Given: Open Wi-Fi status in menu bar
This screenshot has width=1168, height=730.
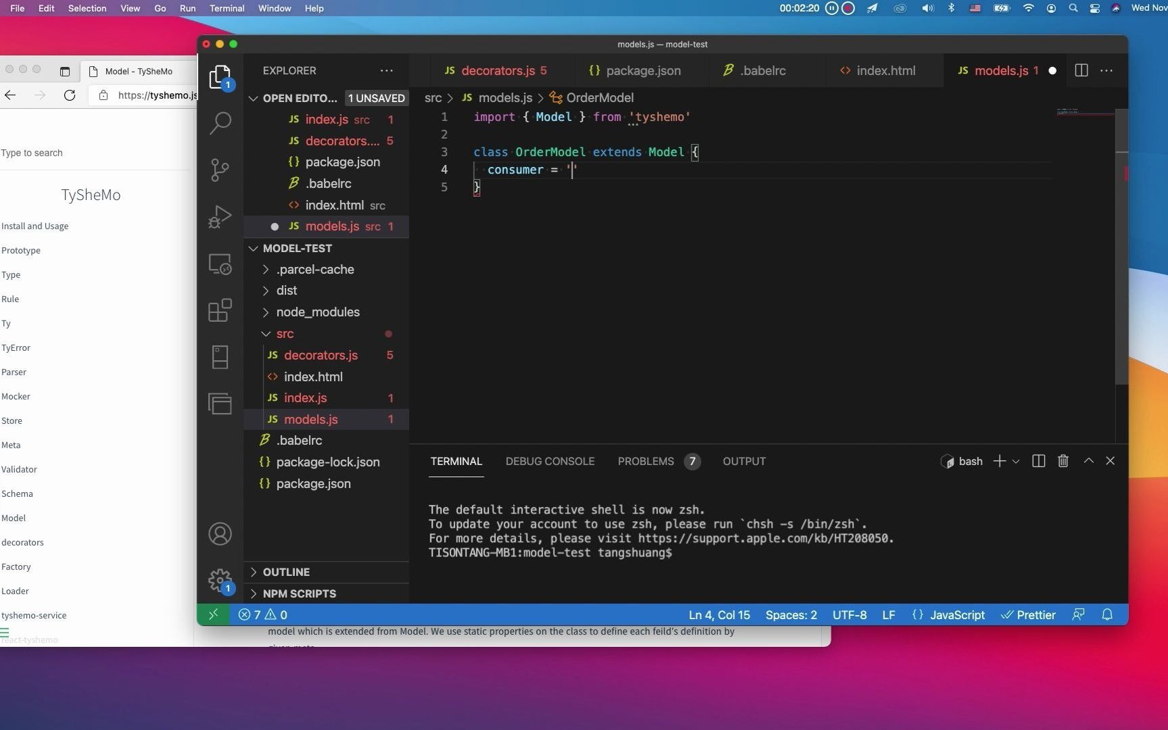Looking at the screenshot, I should pos(1028,8).
